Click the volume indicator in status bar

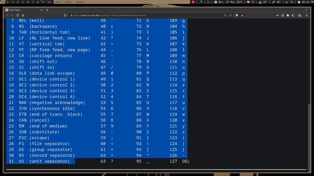click(x=289, y=2)
